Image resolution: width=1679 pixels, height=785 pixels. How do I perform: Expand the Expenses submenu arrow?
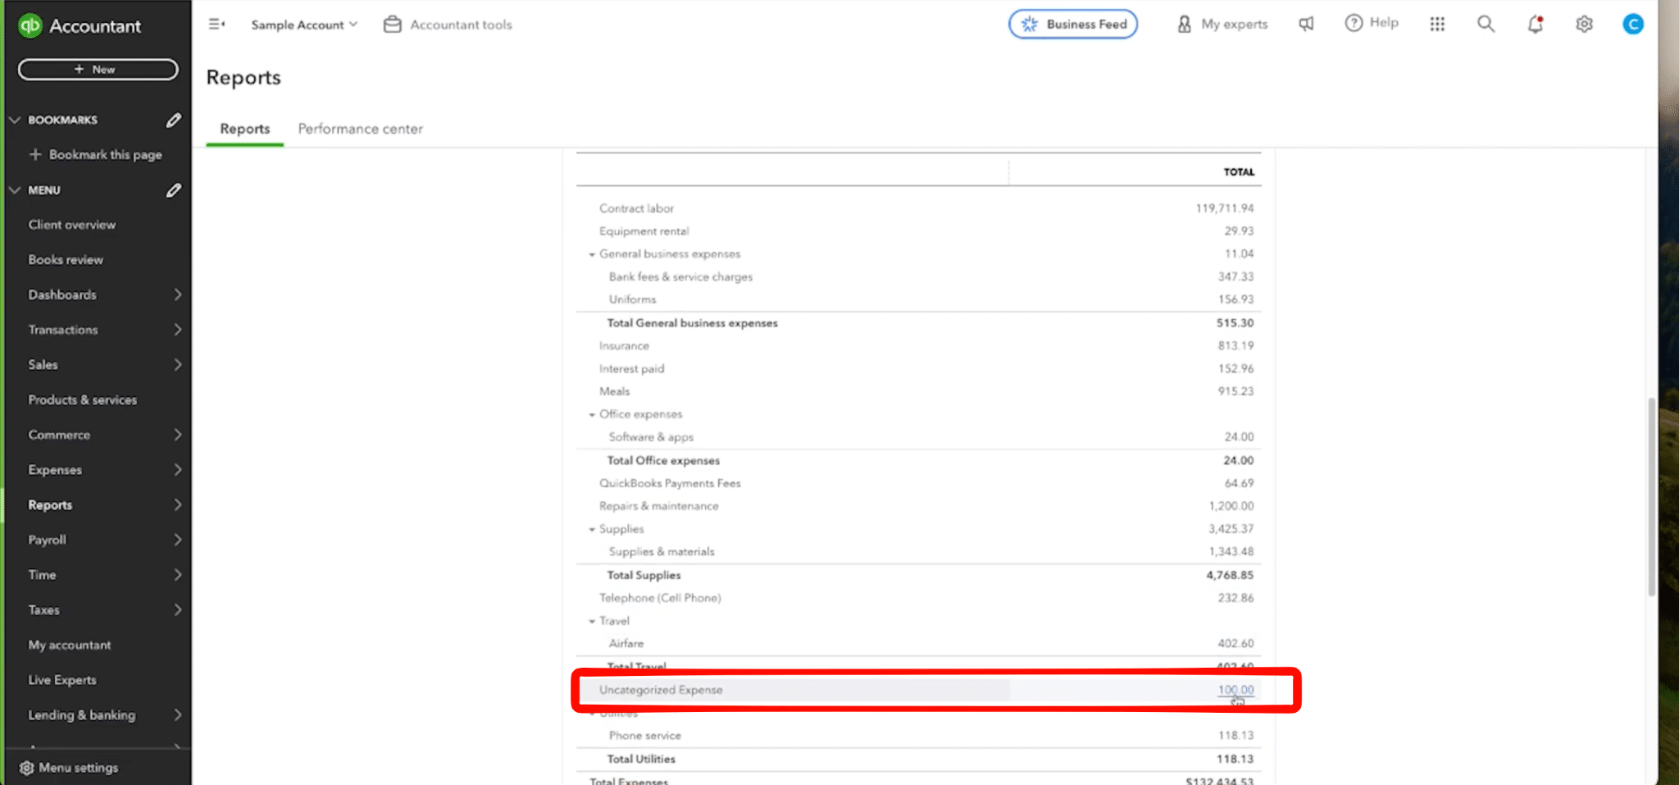click(177, 470)
